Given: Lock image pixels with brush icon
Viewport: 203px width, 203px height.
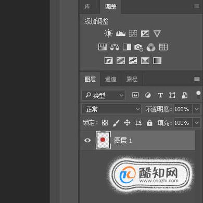Looking at the screenshot, I should click(116, 123).
